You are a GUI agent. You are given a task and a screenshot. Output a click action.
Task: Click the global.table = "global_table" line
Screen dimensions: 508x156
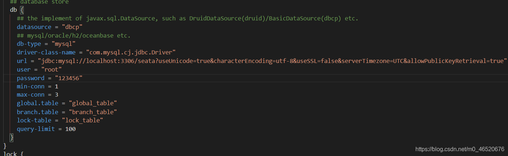(x=67, y=103)
